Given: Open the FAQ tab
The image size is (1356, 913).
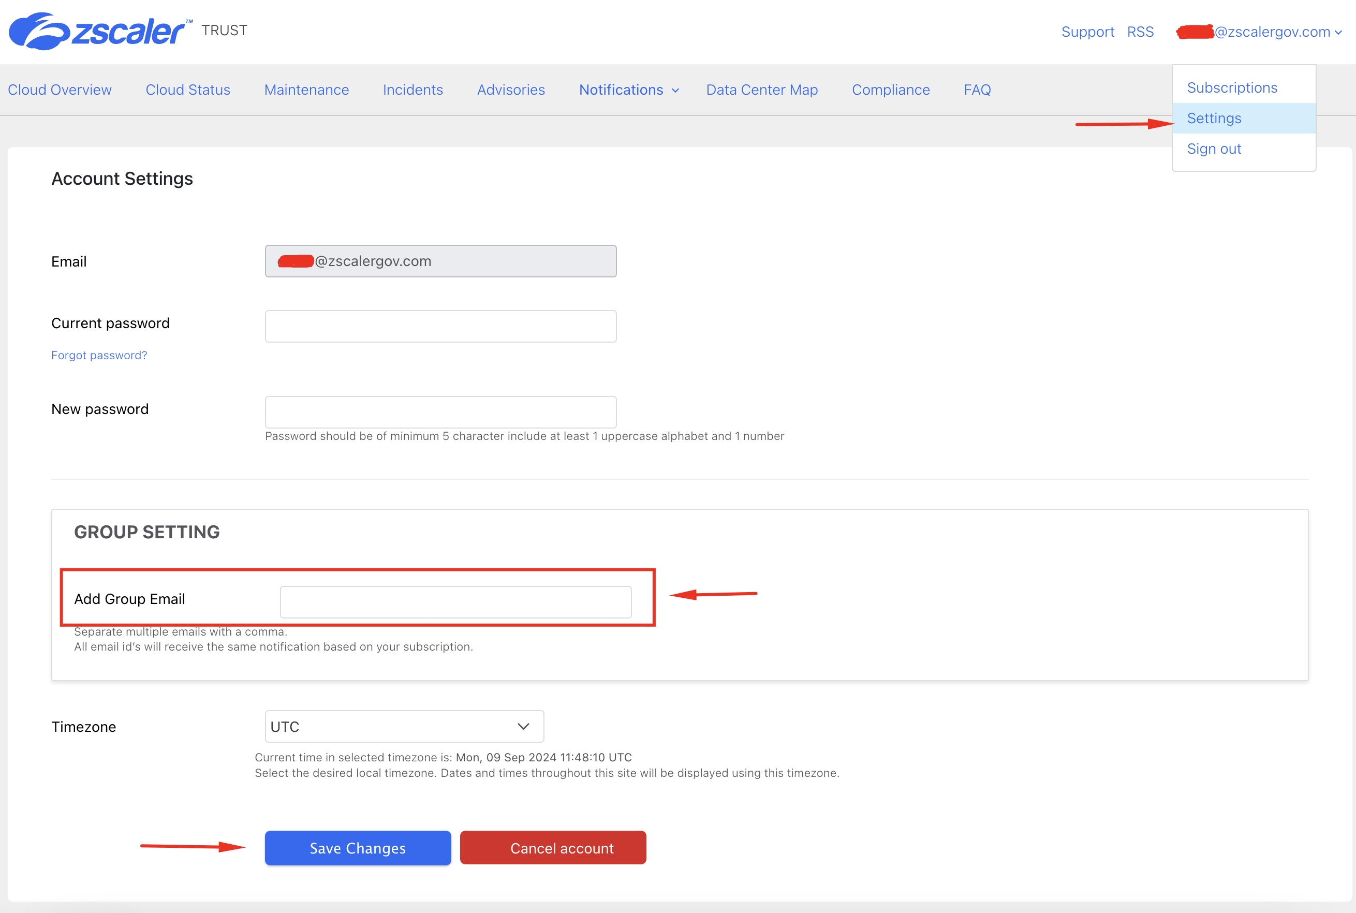Looking at the screenshot, I should click(977, 90).
